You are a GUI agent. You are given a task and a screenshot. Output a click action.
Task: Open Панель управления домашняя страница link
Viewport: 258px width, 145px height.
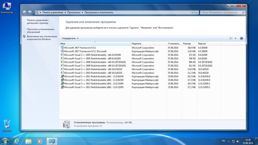tap(38, 22)
